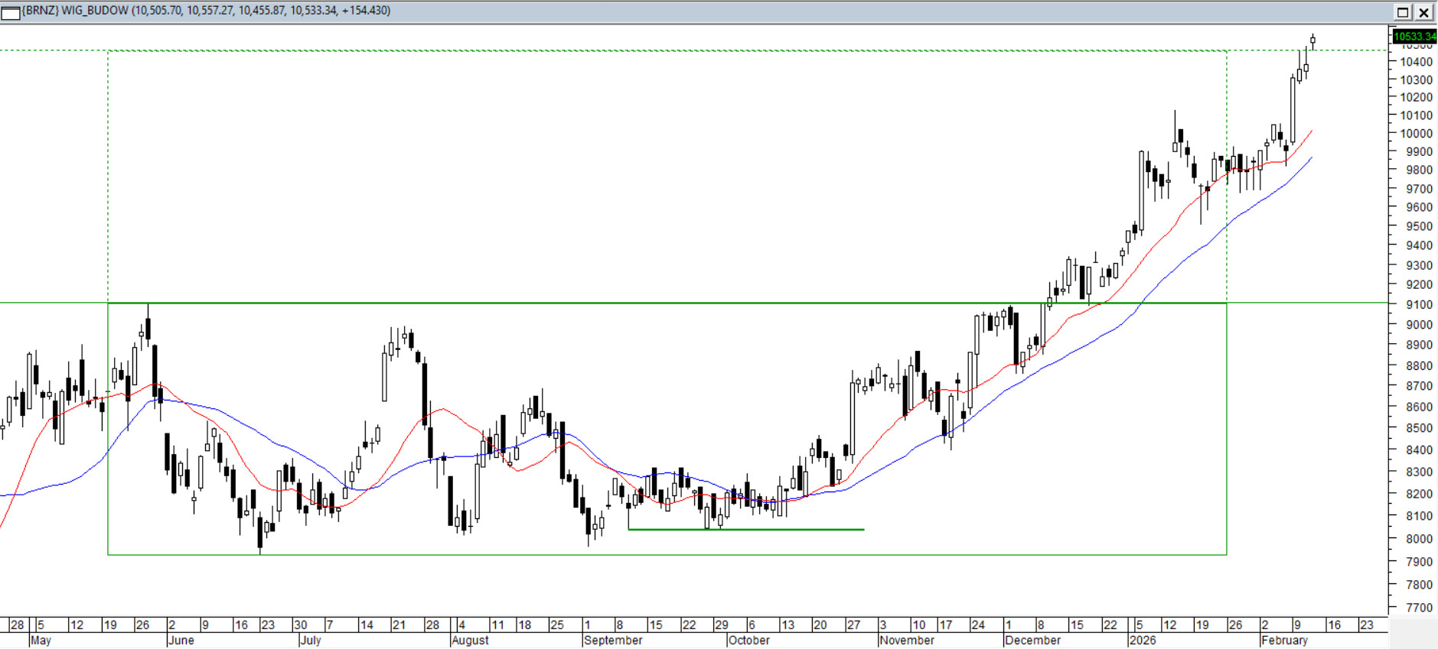The width and height of the screenshot is (1438, 649).
Task: Click the latest candlestick at chart top right
Action: click(x=1312, y=40)
